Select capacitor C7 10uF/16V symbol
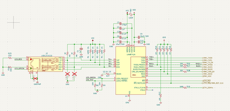The image size is (230, 111). [120, 42]
